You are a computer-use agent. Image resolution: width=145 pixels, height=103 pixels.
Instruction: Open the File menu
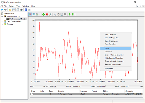pos(5,6)
